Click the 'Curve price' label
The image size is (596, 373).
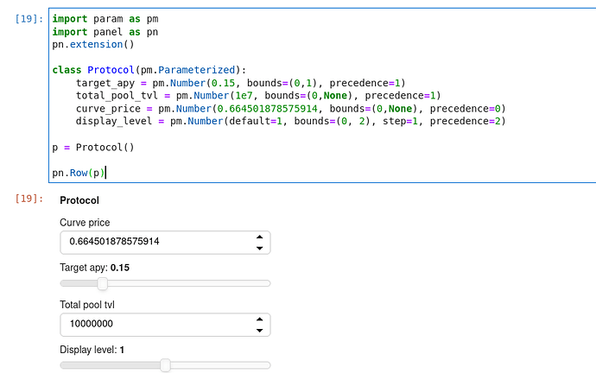tap(85, 223)
